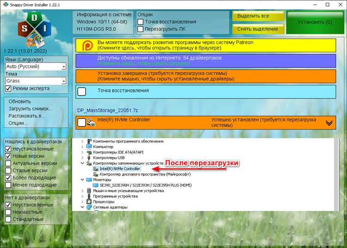Uncheck Неустановленные under Нашлись в драйверпаках
This screenshot has height=248, width=347.
click(x=8, y=149)
